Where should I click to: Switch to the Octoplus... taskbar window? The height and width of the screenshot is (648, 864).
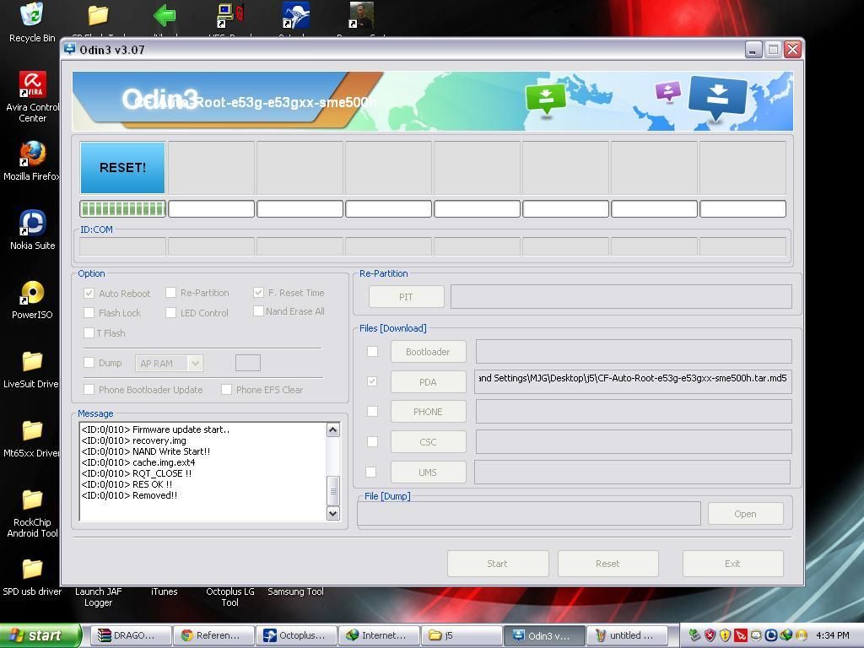[296, 635]
